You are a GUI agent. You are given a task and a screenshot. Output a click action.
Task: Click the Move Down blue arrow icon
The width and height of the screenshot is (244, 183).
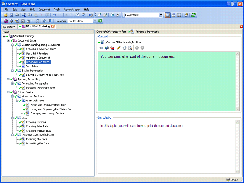50,21
